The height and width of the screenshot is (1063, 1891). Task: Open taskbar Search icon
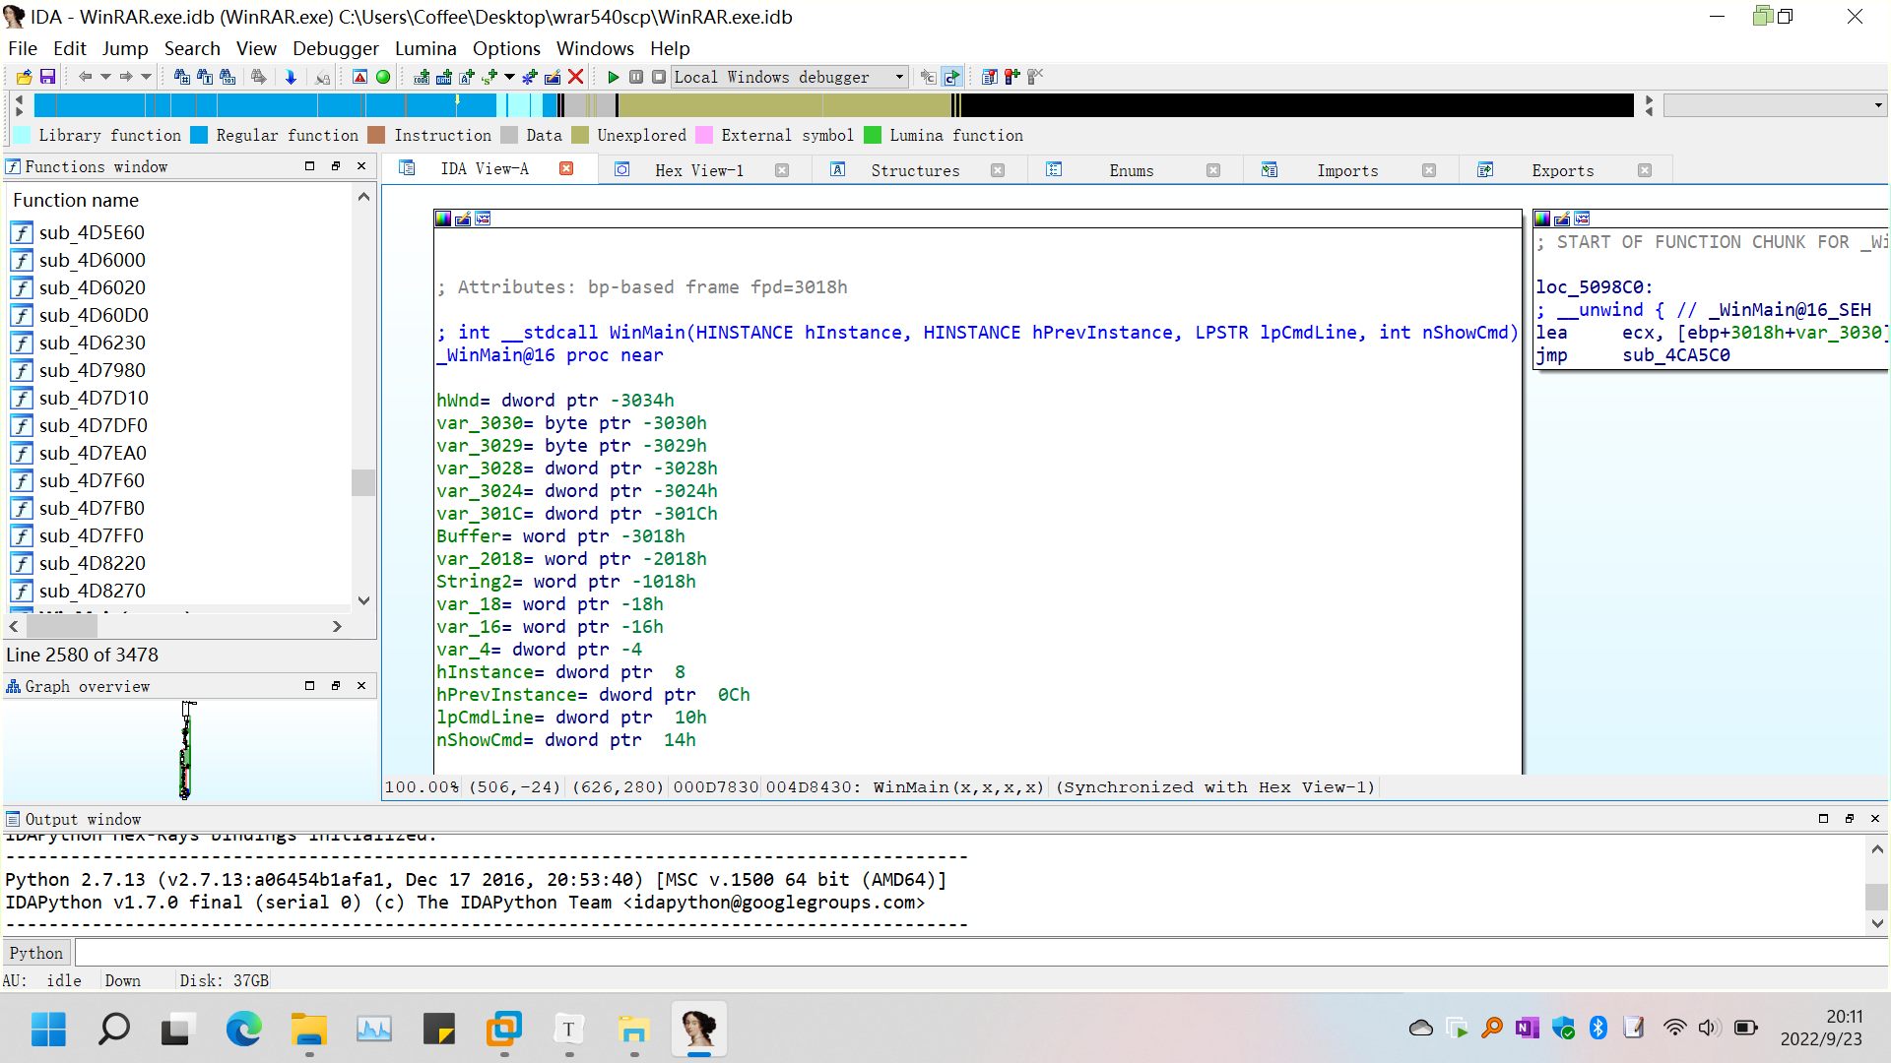pos(113,1030)
